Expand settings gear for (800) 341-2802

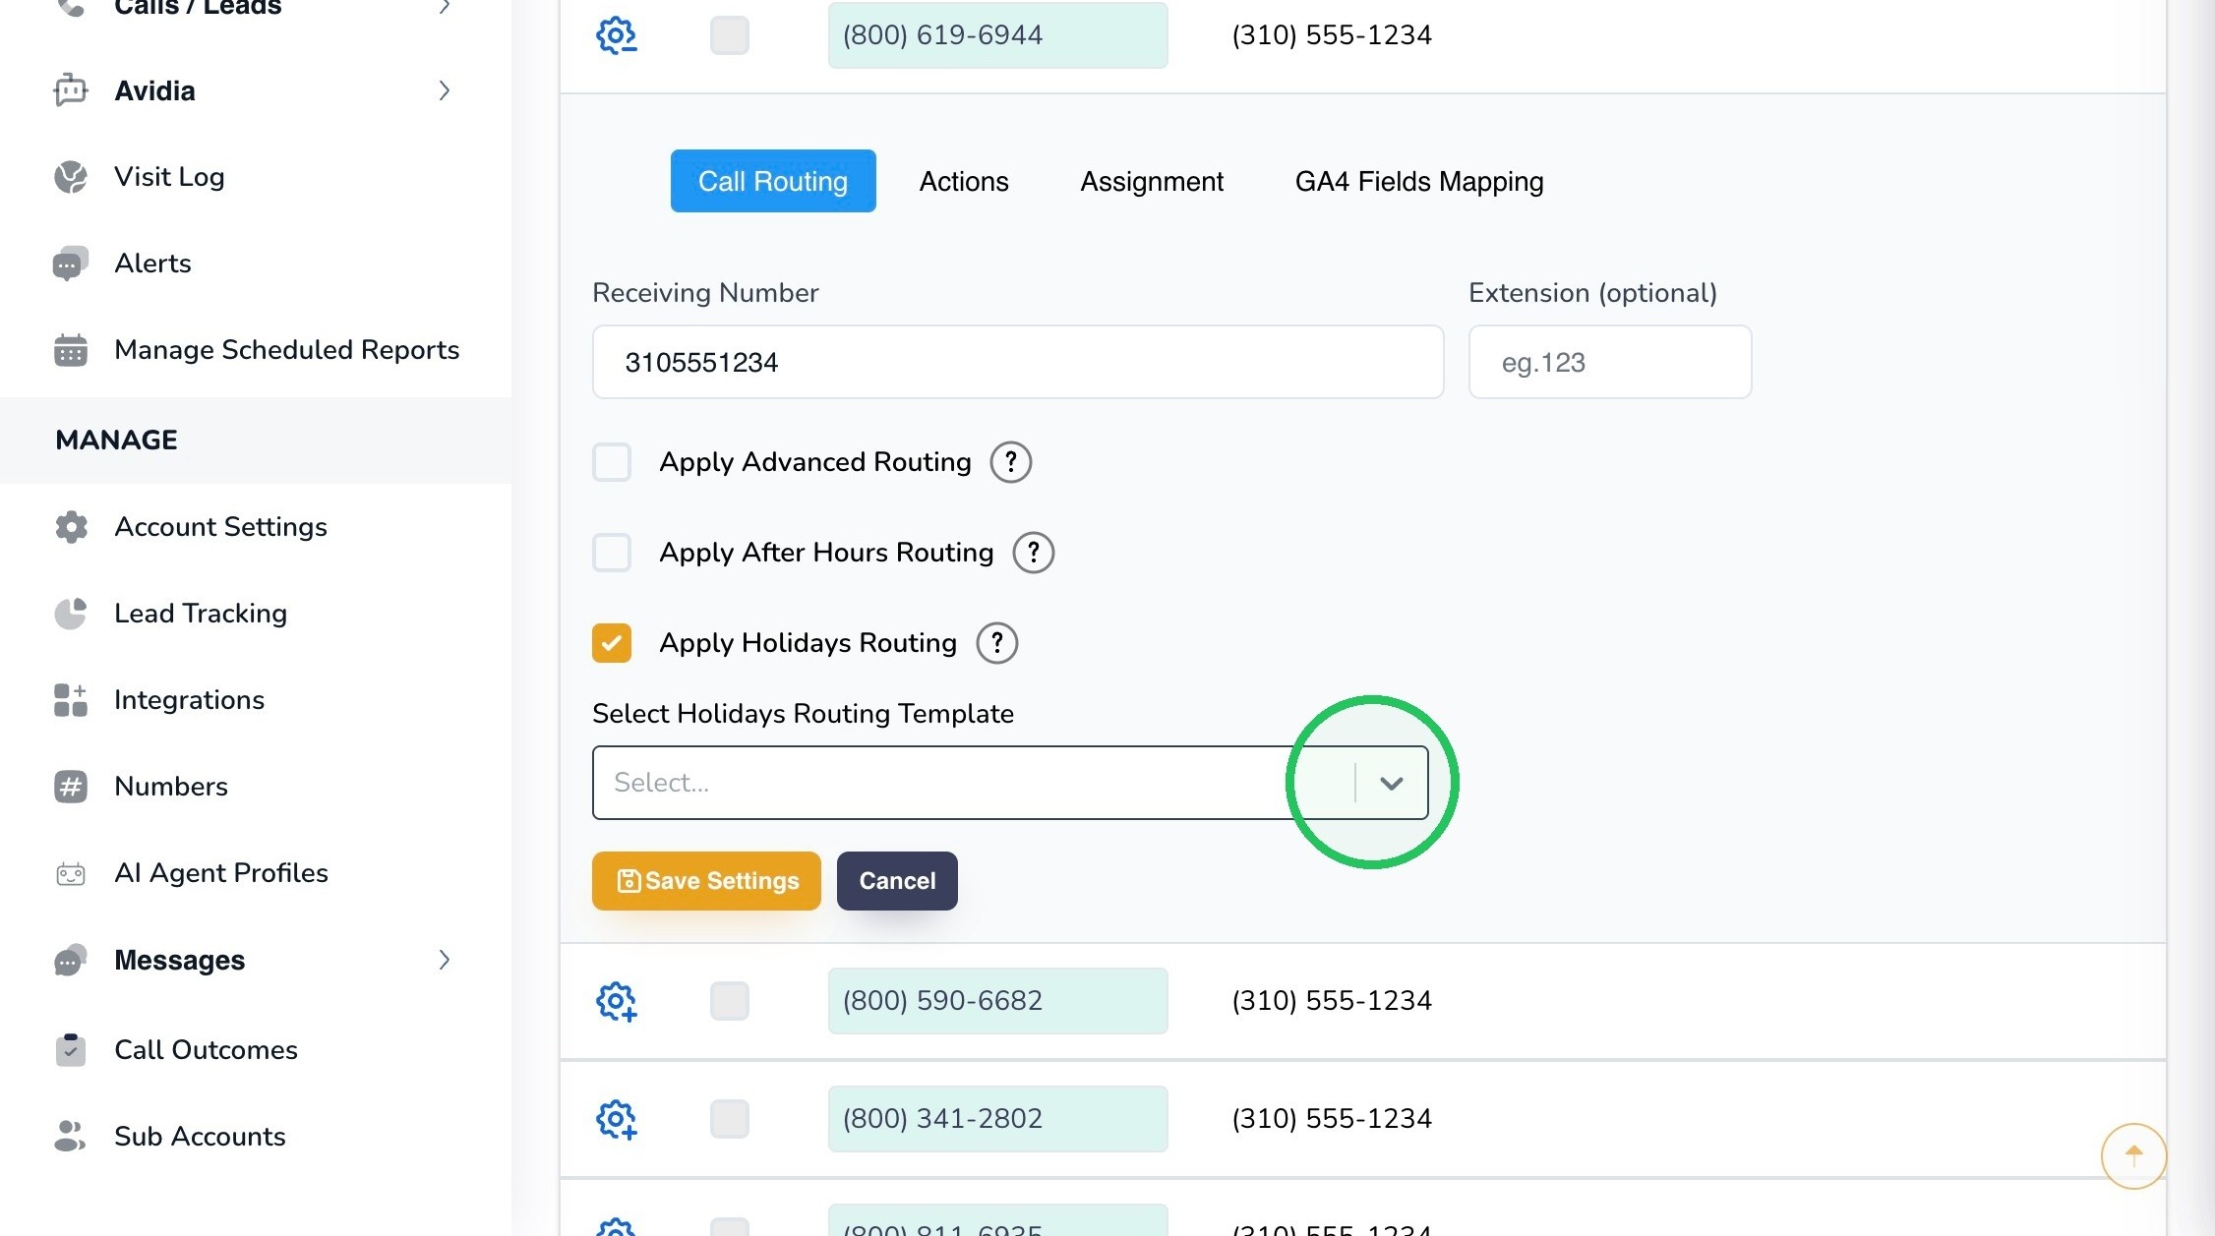[x=617, y=1119]
